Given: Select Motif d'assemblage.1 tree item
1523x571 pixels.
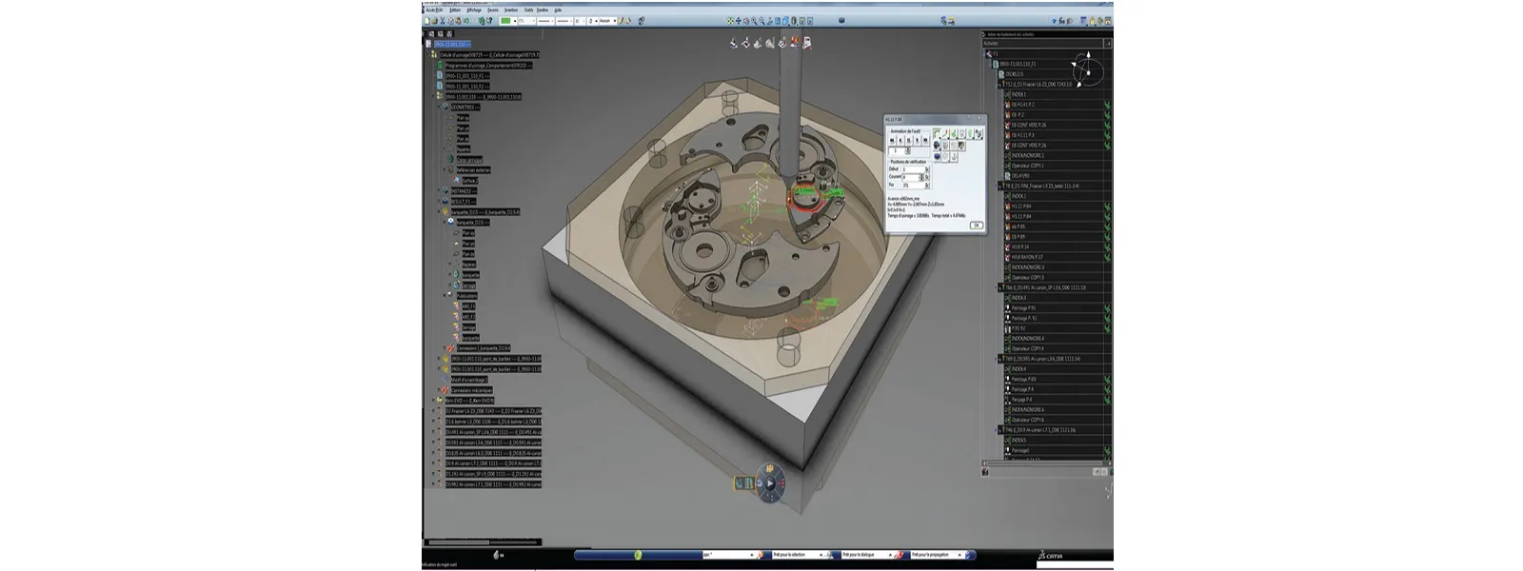Looking at the screenshot, I should pyautogui.click(x=468, y=380).
